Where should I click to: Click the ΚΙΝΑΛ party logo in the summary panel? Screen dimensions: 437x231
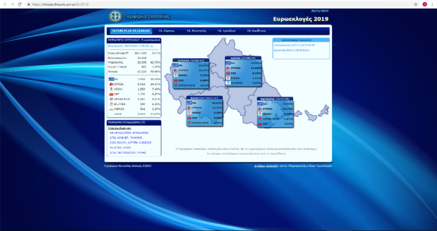(111, 90)
